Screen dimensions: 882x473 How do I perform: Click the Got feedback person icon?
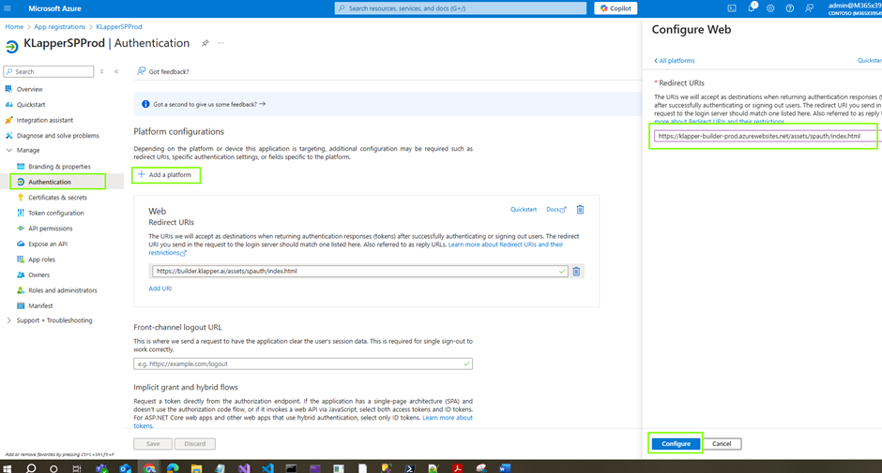click(141, 71)
